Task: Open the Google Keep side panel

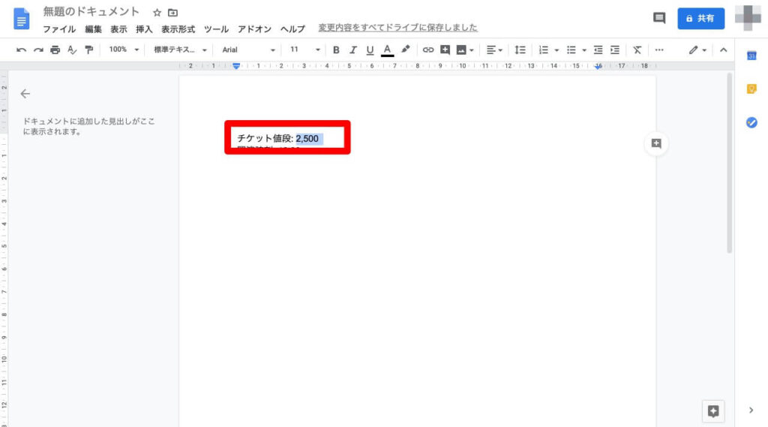Action: [751, 89]
